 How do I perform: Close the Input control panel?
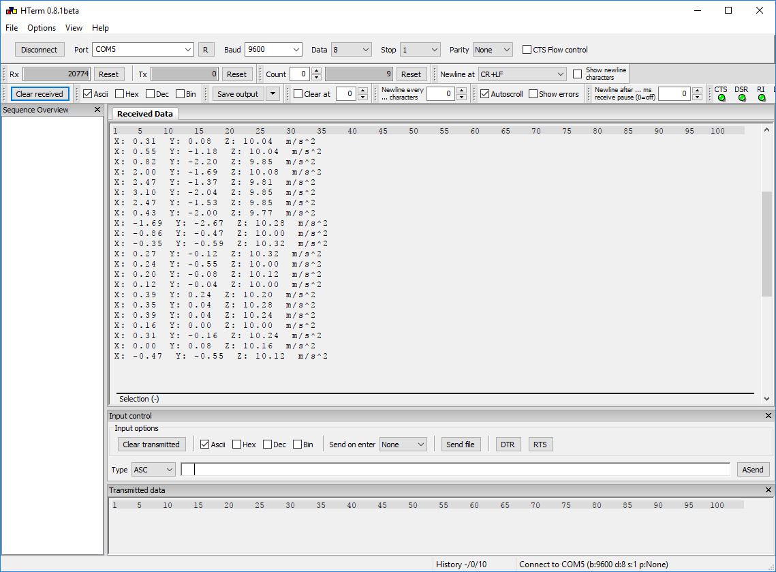click(x=768, y=416)
